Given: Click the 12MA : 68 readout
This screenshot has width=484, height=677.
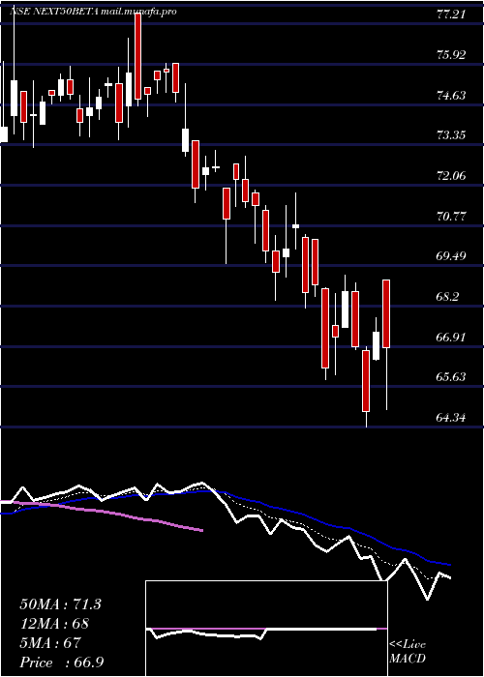Looking at the screenshot, I should pyautogui.click(x=54, y=624).
